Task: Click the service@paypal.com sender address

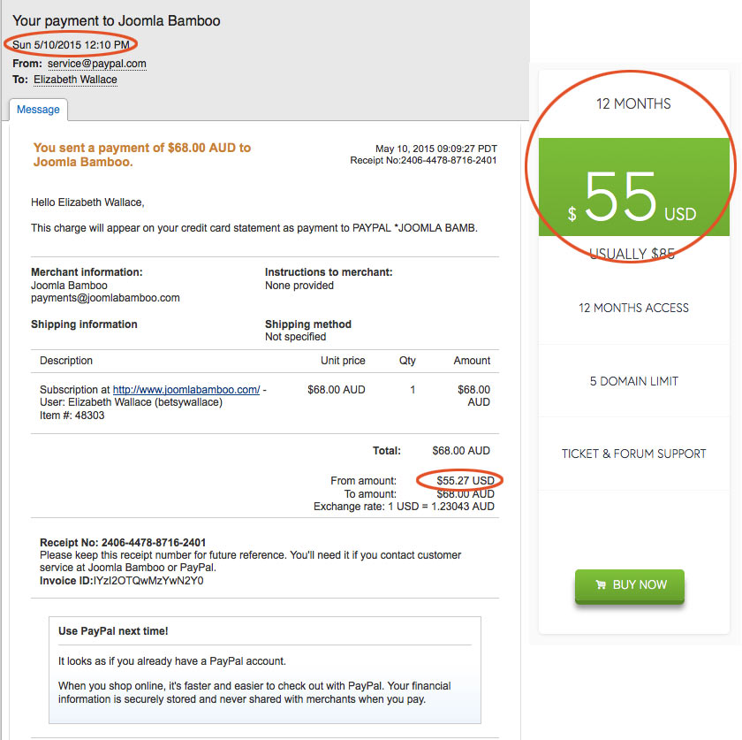Action: click(97, 64)
